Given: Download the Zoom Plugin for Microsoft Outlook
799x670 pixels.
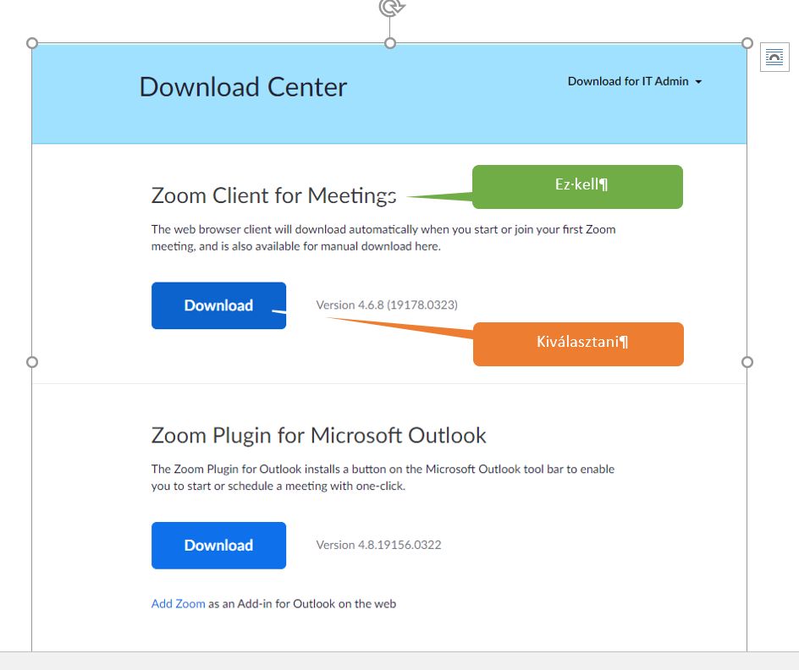Looking at the screenshot, I should coord(218,546).
